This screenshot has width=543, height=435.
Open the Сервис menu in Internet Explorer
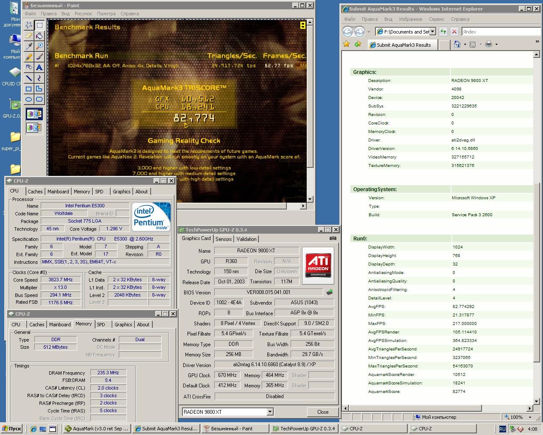pos(437,19)
